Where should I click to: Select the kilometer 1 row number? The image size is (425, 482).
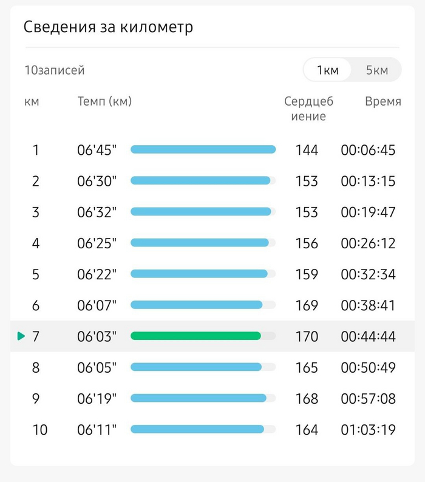click(36, 150)
